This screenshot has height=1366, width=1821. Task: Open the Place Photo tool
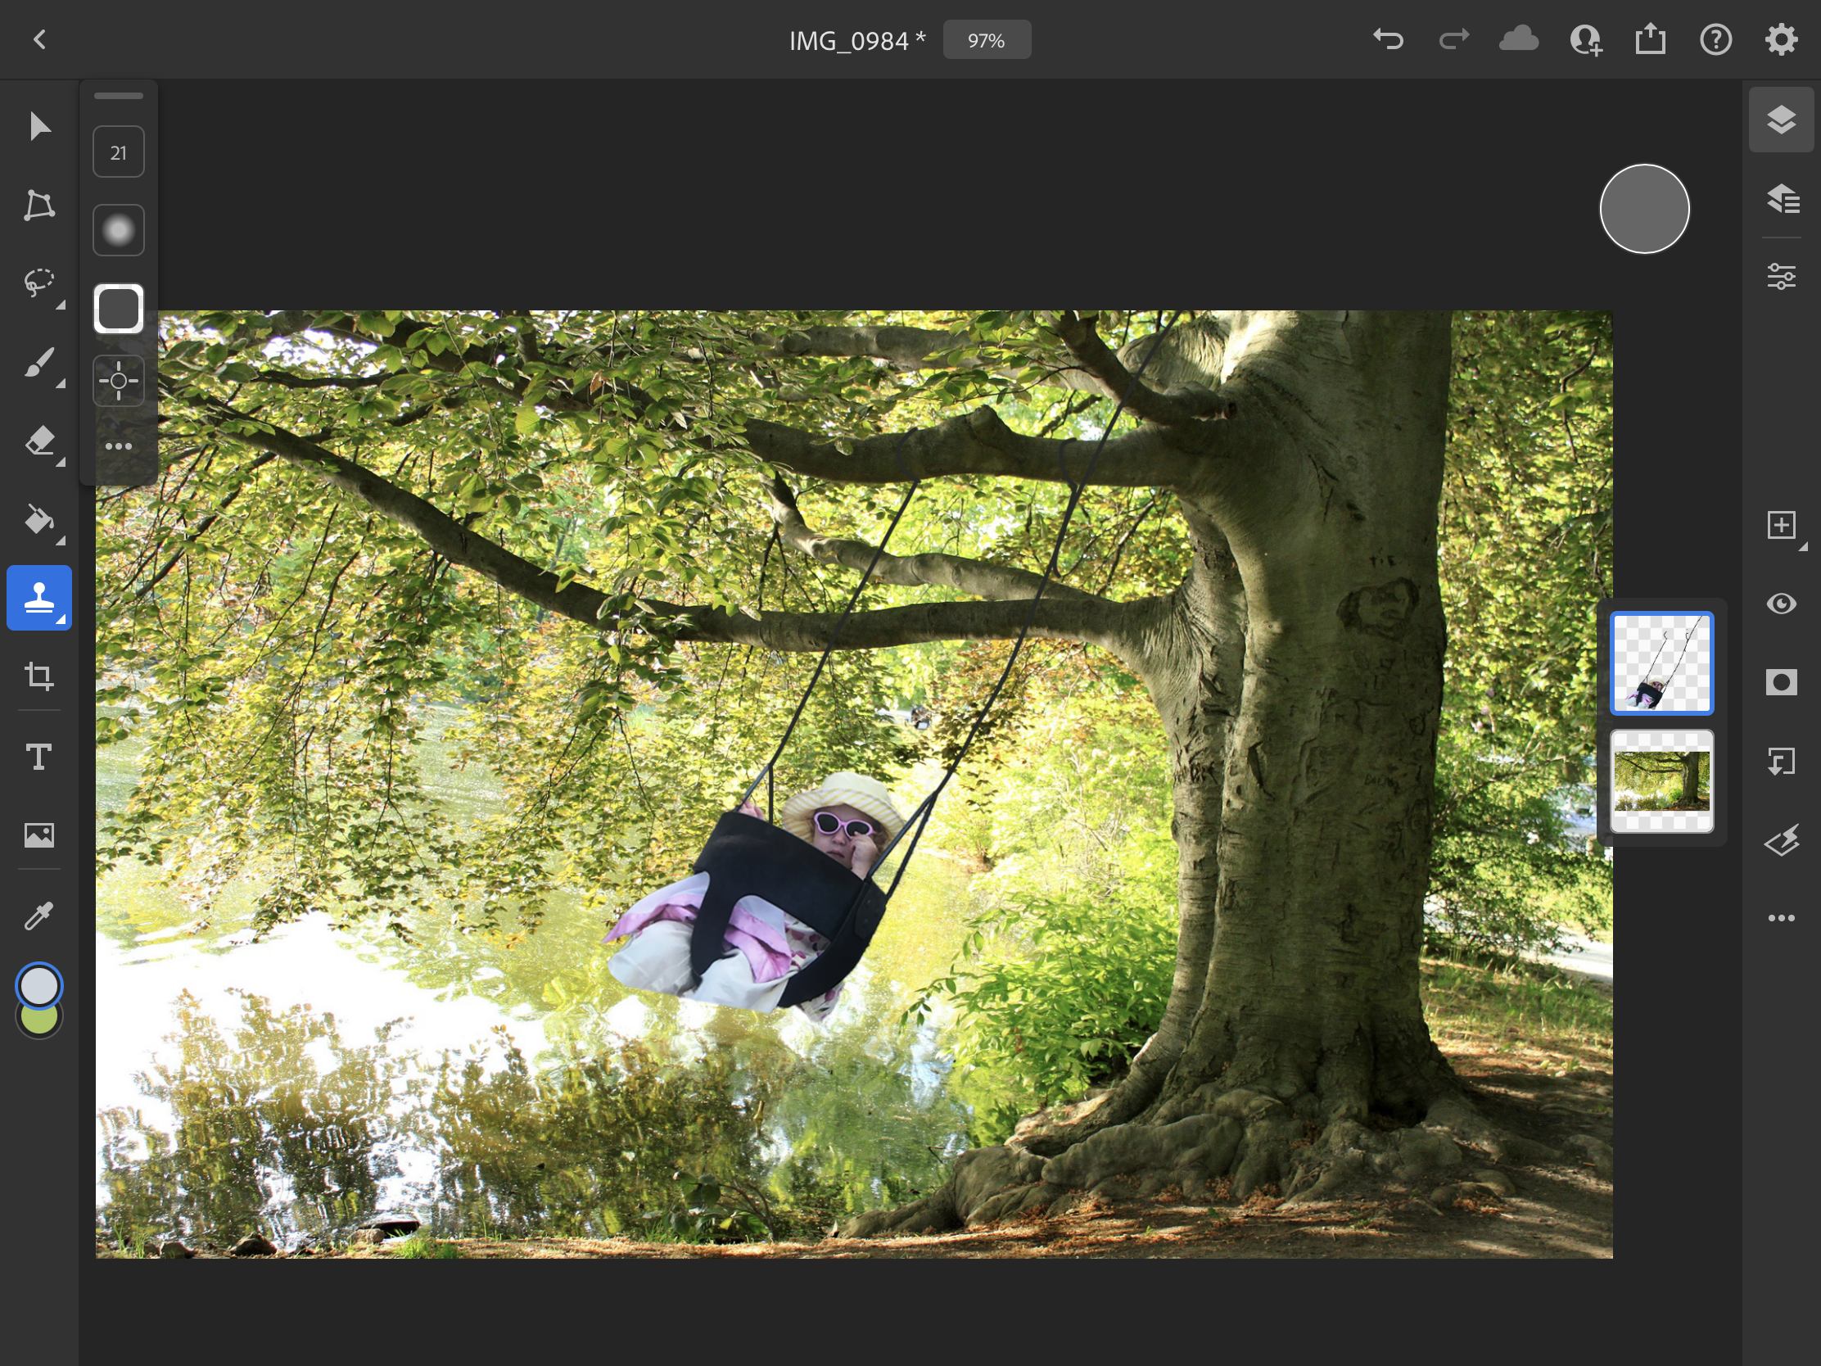tap(38, 835)
